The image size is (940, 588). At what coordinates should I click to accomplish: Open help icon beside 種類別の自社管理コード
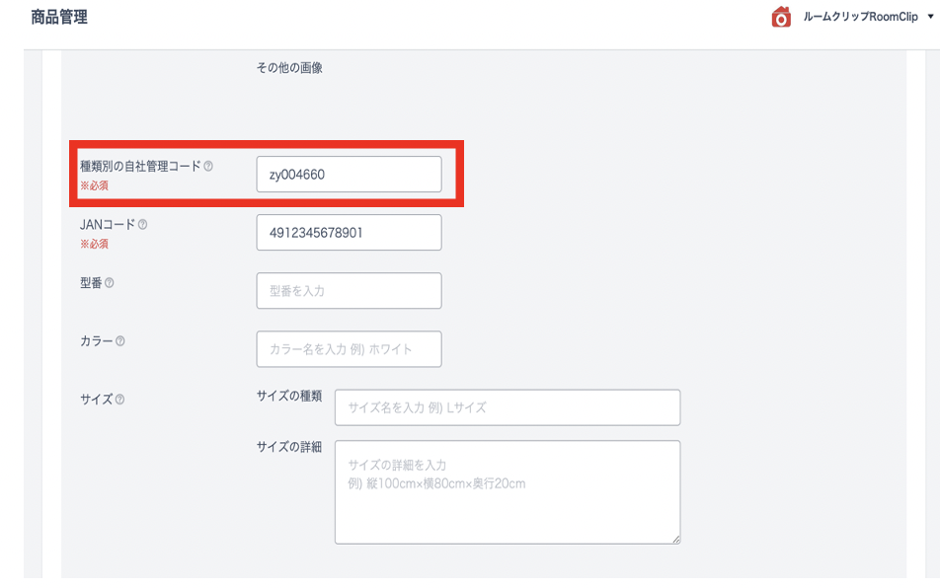(x=208, y=167)
